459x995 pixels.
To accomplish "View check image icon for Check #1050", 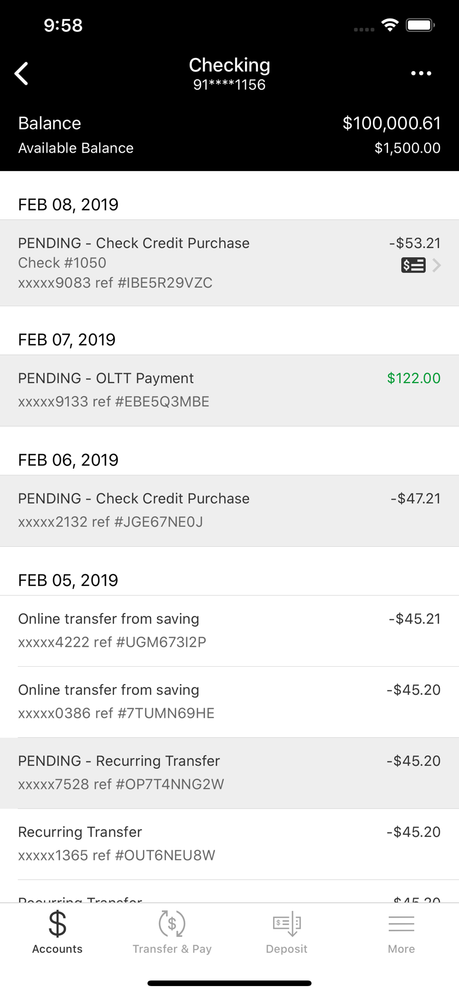I will (x=413, y=265).
